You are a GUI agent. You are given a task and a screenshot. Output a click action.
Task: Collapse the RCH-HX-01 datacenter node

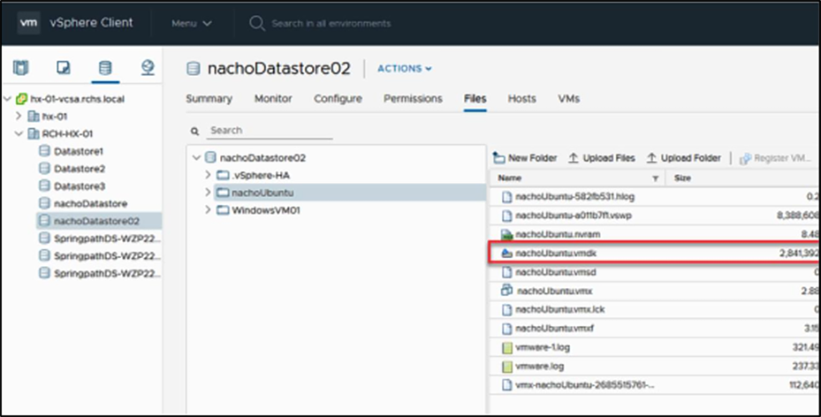click(19, 134)
